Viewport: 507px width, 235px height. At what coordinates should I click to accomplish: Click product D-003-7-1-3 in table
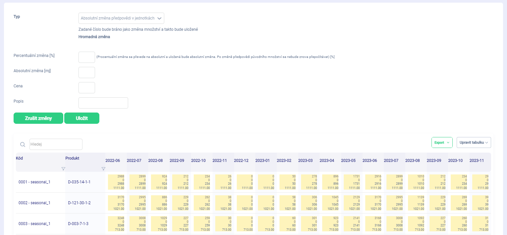(79, 224)
